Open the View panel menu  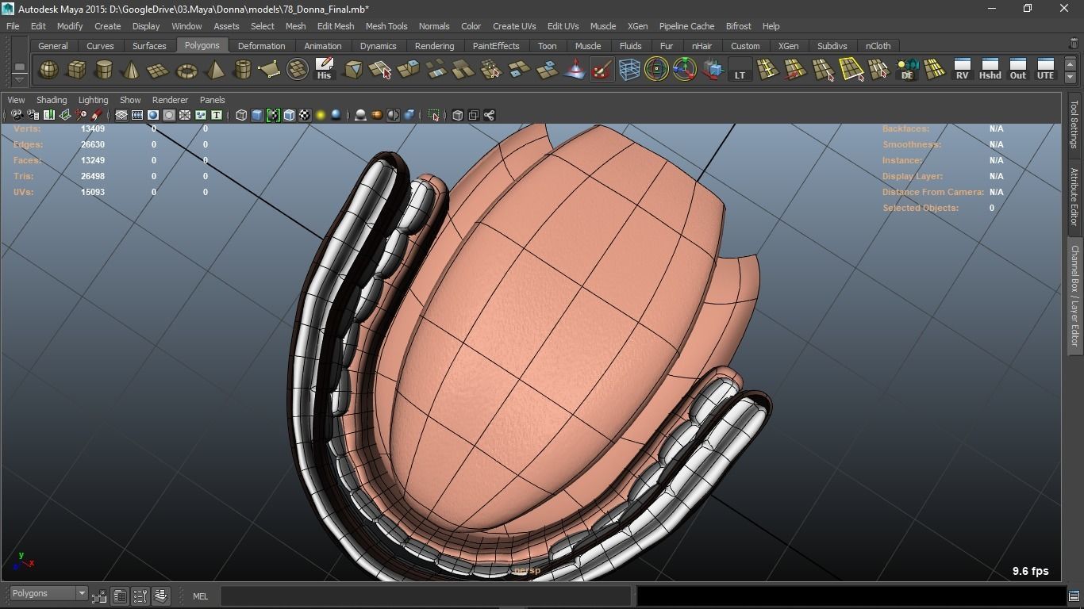click(16, 100)
